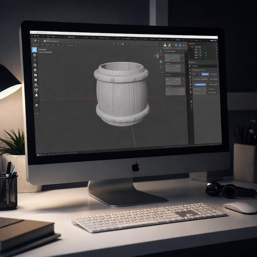Click the first of three circular viewport navigation buttons

tap(161, 61)
